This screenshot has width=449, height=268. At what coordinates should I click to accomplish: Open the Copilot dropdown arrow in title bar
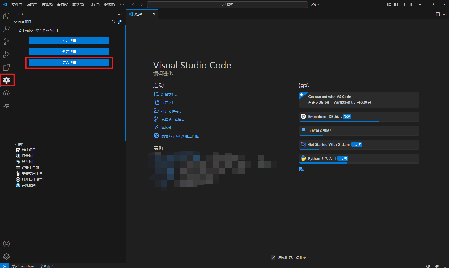tap(318, 5)
